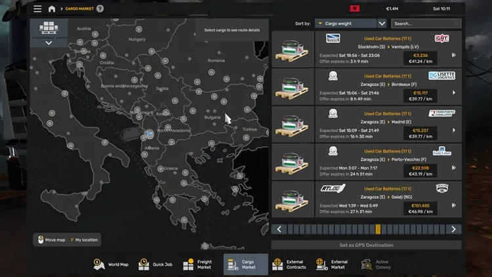
Task: Expand Zaragoza to Bordeaux offer arrow
Action: coord(454,93)
